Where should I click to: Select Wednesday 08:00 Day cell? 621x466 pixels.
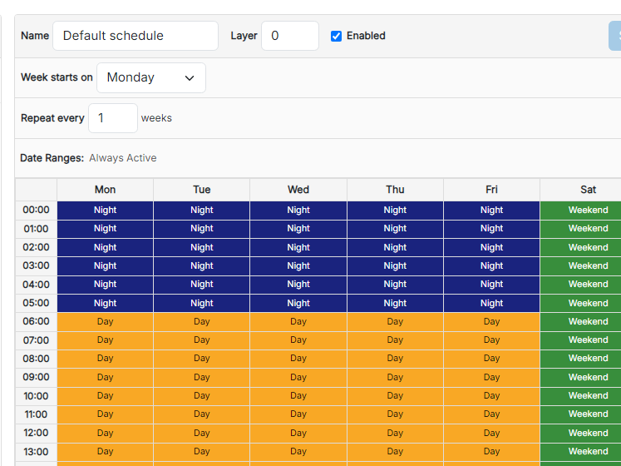pos(298,359)
